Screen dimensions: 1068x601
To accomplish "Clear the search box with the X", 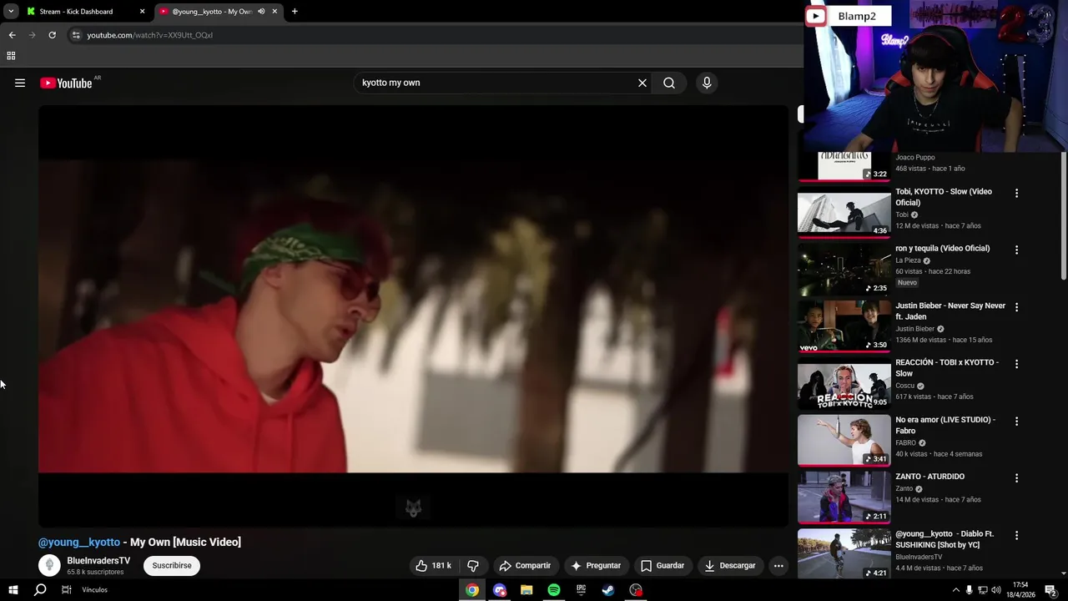I will (642, 83).
